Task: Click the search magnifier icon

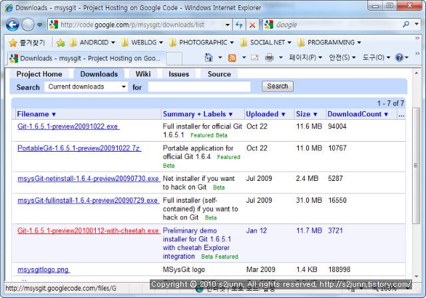Action: coord(406,25)
